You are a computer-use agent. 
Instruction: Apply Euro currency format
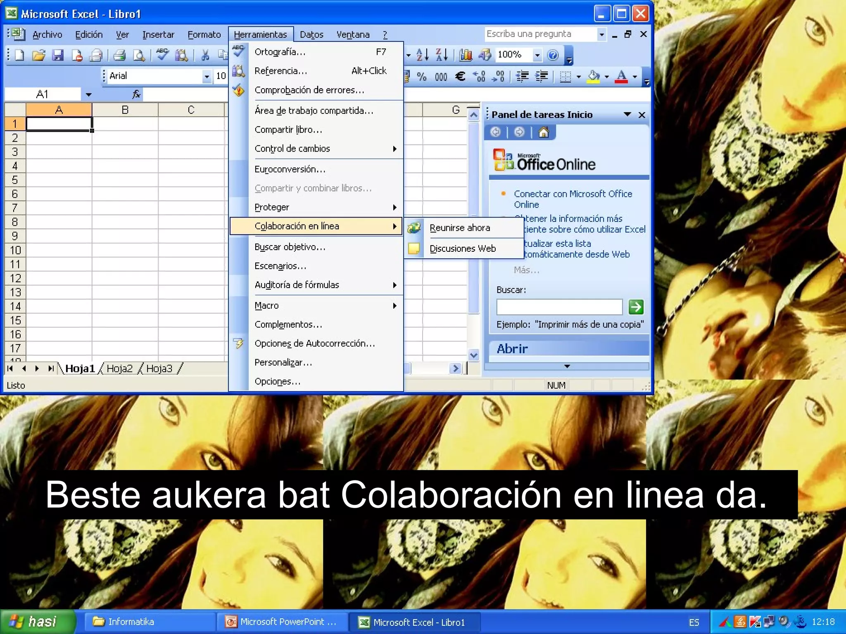(x=460, y=76)
